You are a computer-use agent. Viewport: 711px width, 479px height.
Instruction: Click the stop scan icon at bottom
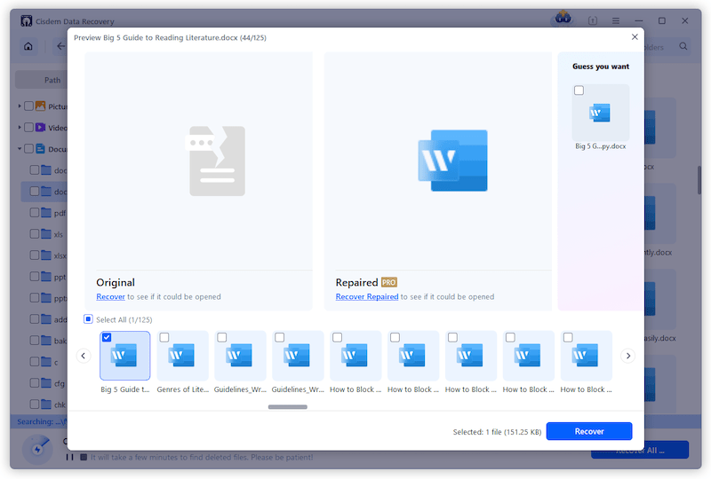[x=84, y=457]
